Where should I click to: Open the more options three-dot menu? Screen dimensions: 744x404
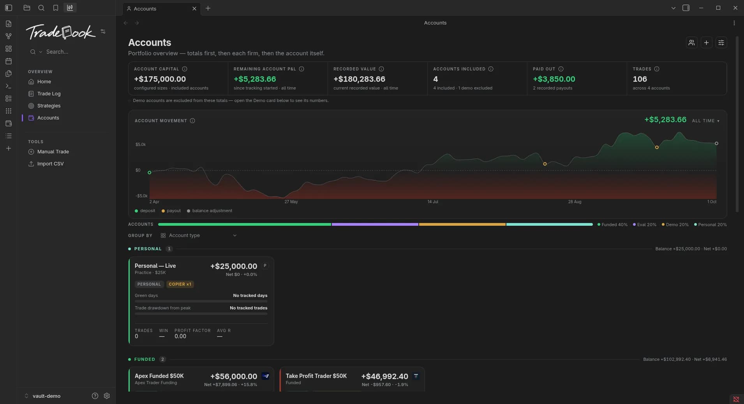(734, 23)
